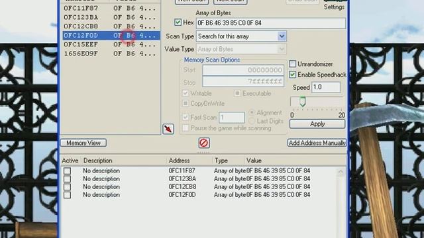Screen dimensions: 424x238
Task: Click the Active column header
Action: click(x=70, y=161)
